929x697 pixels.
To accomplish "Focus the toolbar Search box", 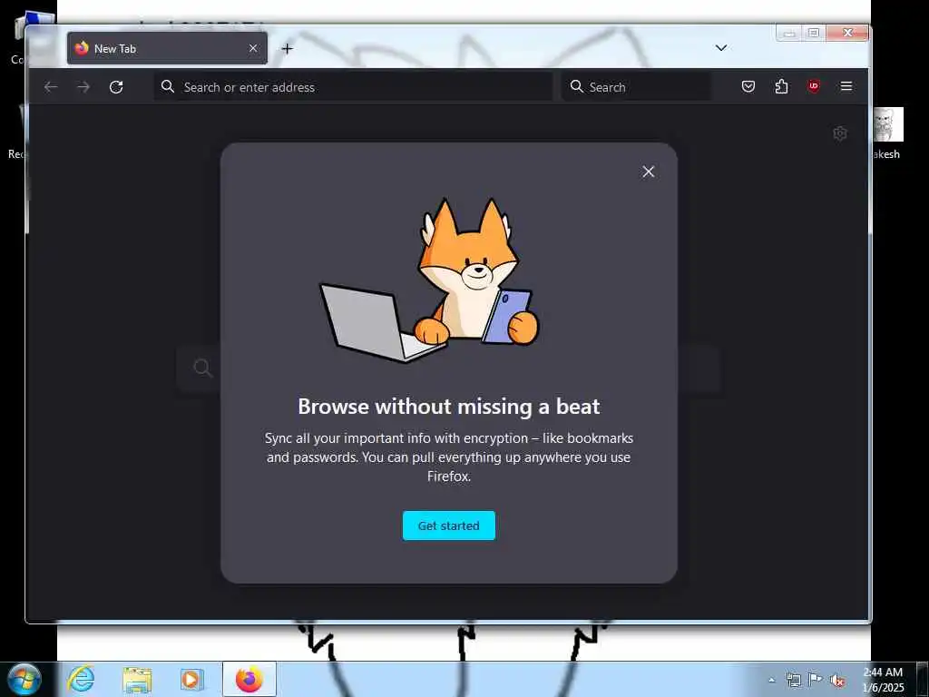I will coord(636,87).
